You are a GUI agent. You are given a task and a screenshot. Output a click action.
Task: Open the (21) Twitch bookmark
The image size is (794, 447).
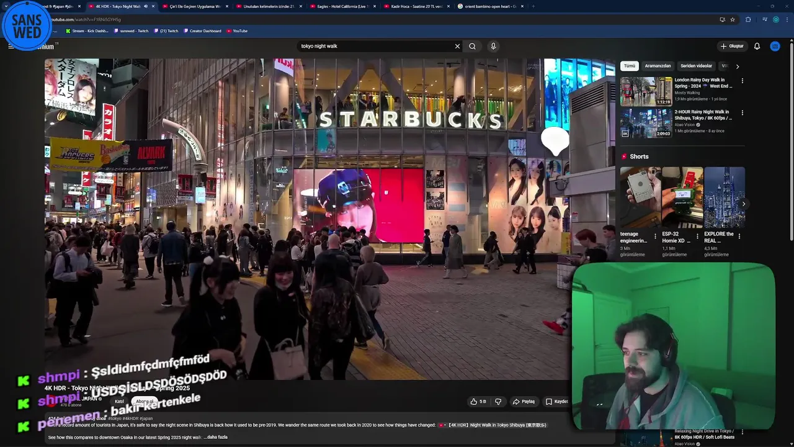[166, 30]
